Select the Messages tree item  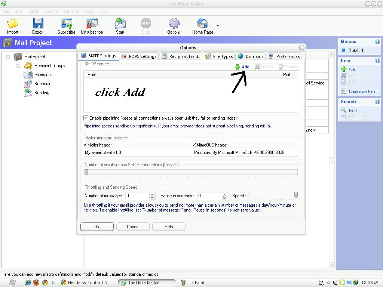[x=43, y=75]
